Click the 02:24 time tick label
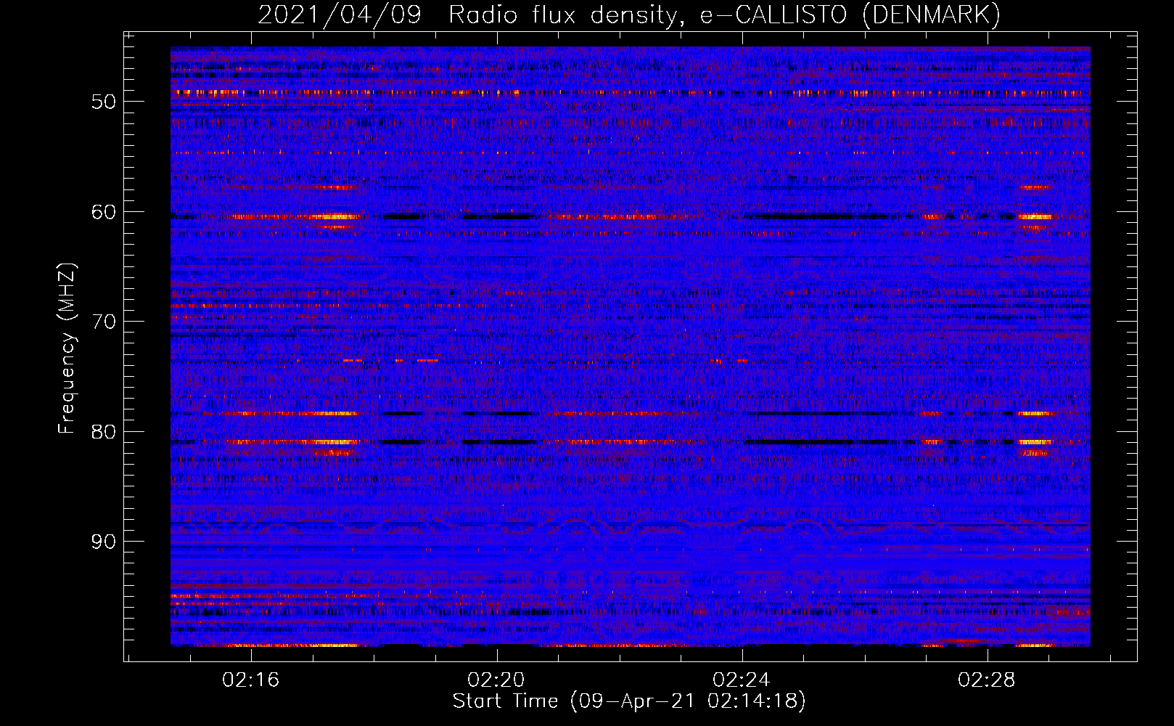Screen dimensions: 1174x726 pos(742,680)
